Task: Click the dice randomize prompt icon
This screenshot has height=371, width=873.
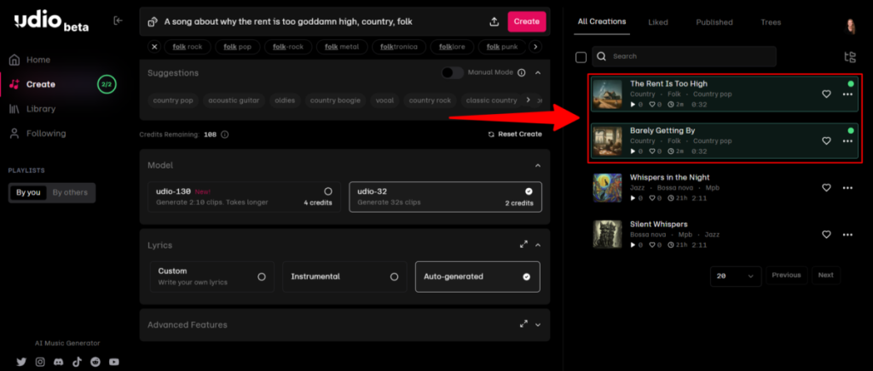Action: [152, 21]
